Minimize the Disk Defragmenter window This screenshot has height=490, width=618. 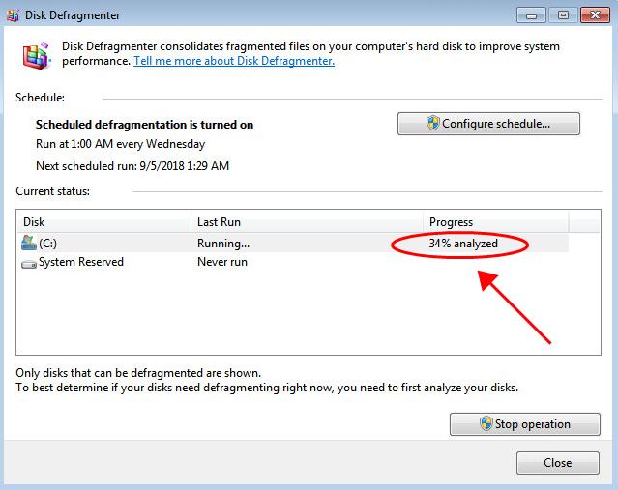point(531,15)
